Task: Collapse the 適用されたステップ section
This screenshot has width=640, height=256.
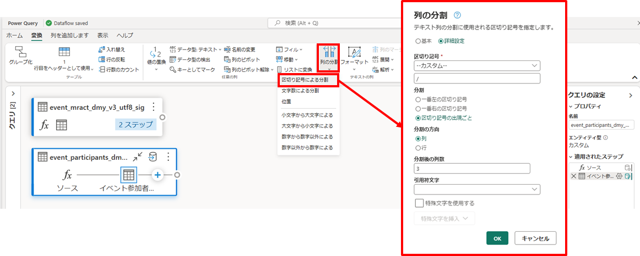Action: 571,157
